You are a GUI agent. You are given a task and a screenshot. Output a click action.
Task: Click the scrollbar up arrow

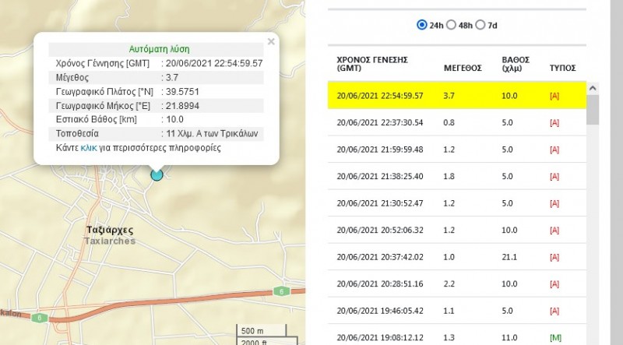(593, 88)
